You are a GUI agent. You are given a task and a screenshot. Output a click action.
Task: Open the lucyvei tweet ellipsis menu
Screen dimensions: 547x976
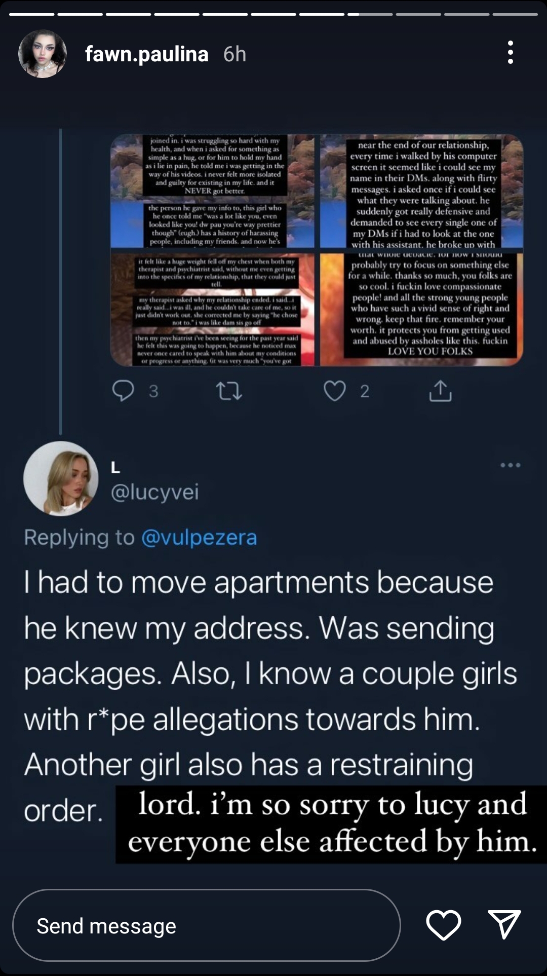[510, 465]
